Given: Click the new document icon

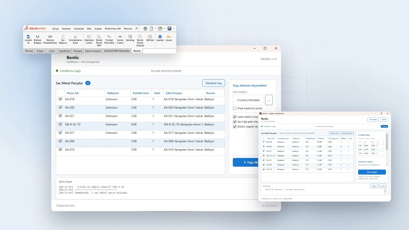Looking at the screenshot, I should [x=152, y=29].
